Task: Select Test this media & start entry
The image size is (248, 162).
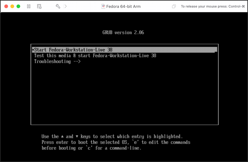Action: (x=95, y=55)
